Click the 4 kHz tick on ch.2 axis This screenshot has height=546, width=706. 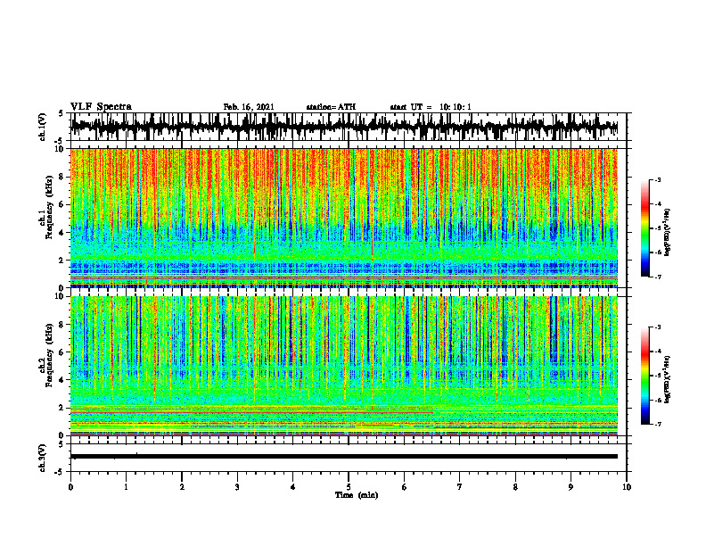[x=62, y=380]
